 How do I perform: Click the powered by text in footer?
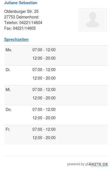[x=76, y=164]
